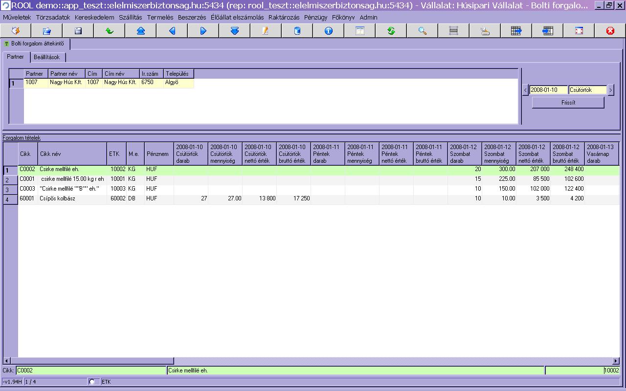Step date forward with right arrow button
This screenshot has width=626, height=391.
click(611, 90)
